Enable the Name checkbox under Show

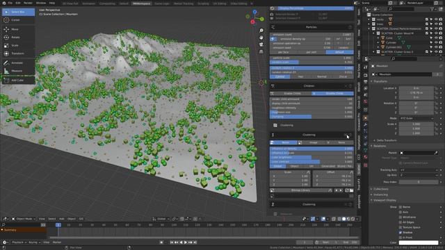(x=400, y=207)
